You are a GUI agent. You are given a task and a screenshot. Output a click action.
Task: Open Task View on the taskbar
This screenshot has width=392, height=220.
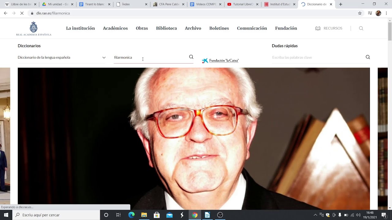119,215
